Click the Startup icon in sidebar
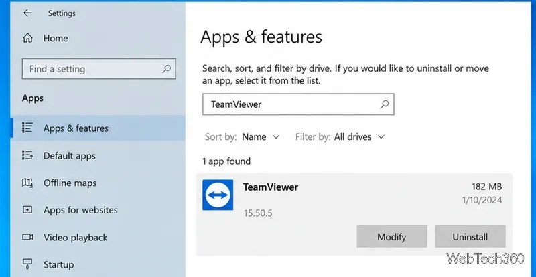This screenshot has width=536, height=277. pyautogui.click(x=27, y=264)
